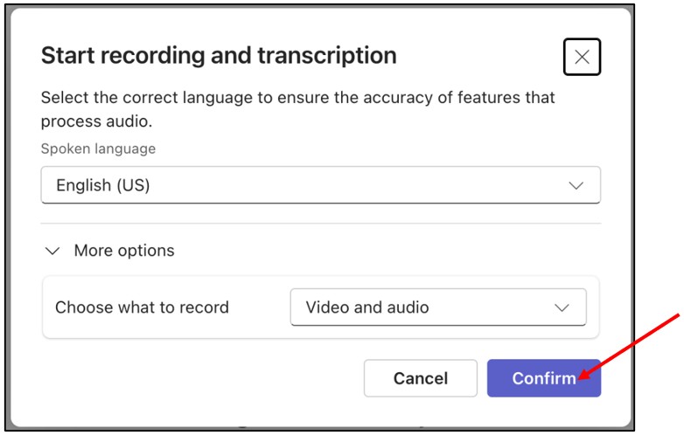Close the recording dialog with X
Screen dimensions: 684x435
(582, 57)
